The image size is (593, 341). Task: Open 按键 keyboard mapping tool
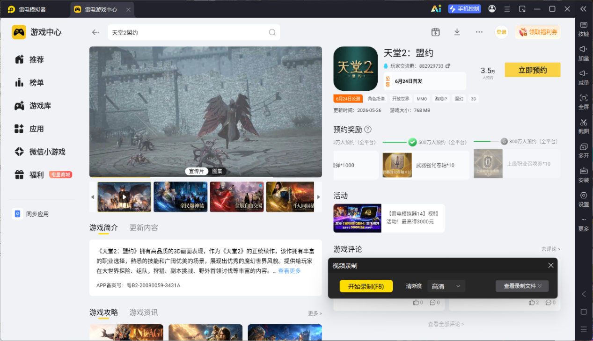[x=584, y=29]
